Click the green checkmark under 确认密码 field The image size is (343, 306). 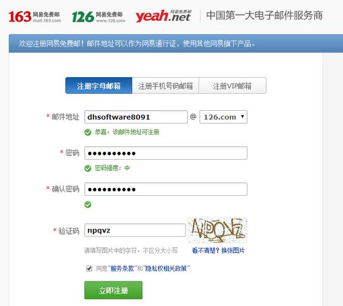point(87,204)
